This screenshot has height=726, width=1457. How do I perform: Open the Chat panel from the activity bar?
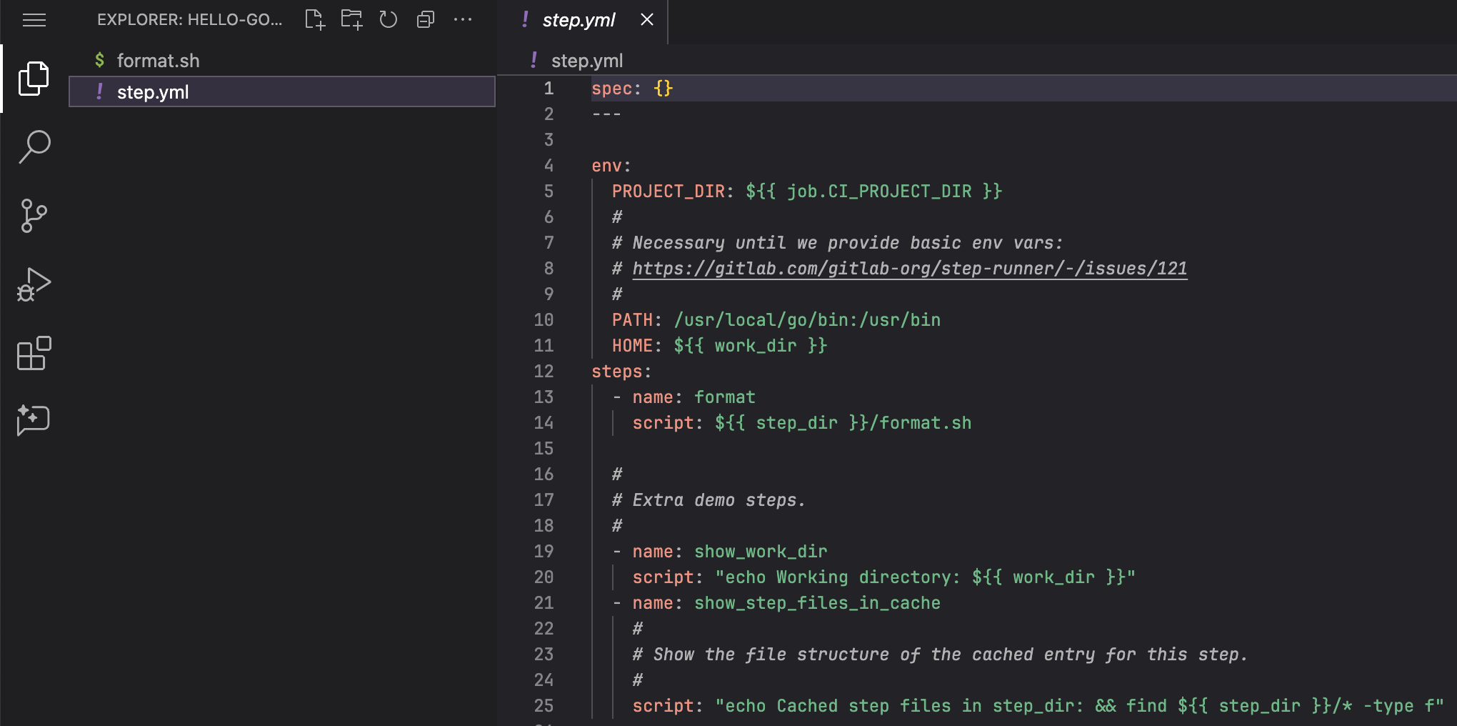34,420
